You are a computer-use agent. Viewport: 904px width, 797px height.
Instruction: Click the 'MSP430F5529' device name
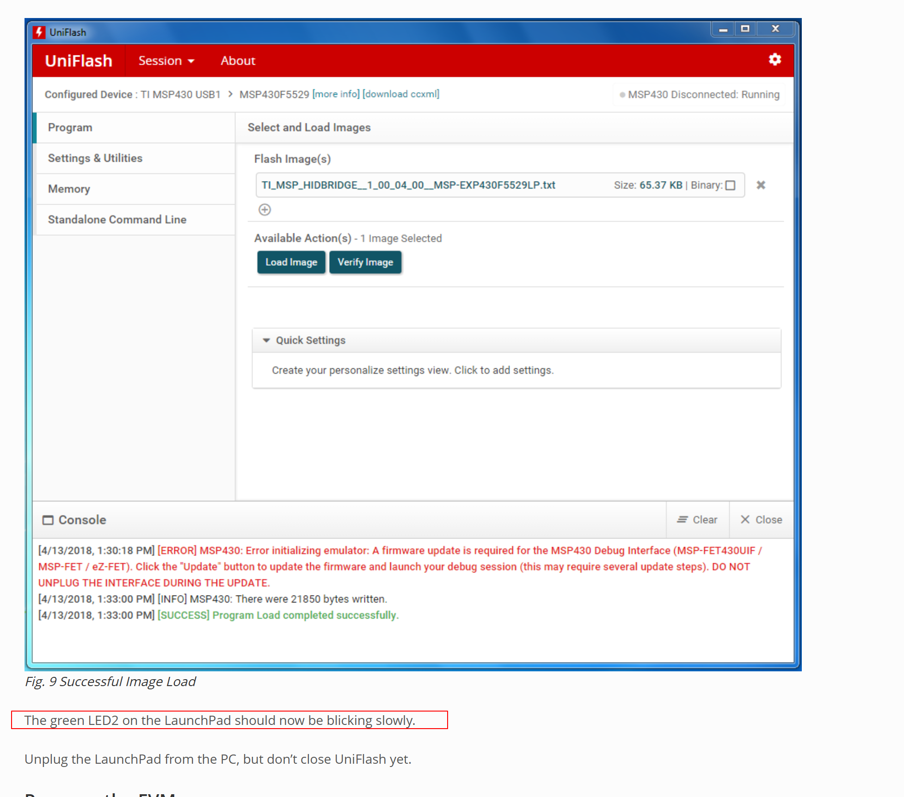tap(274, 95)
